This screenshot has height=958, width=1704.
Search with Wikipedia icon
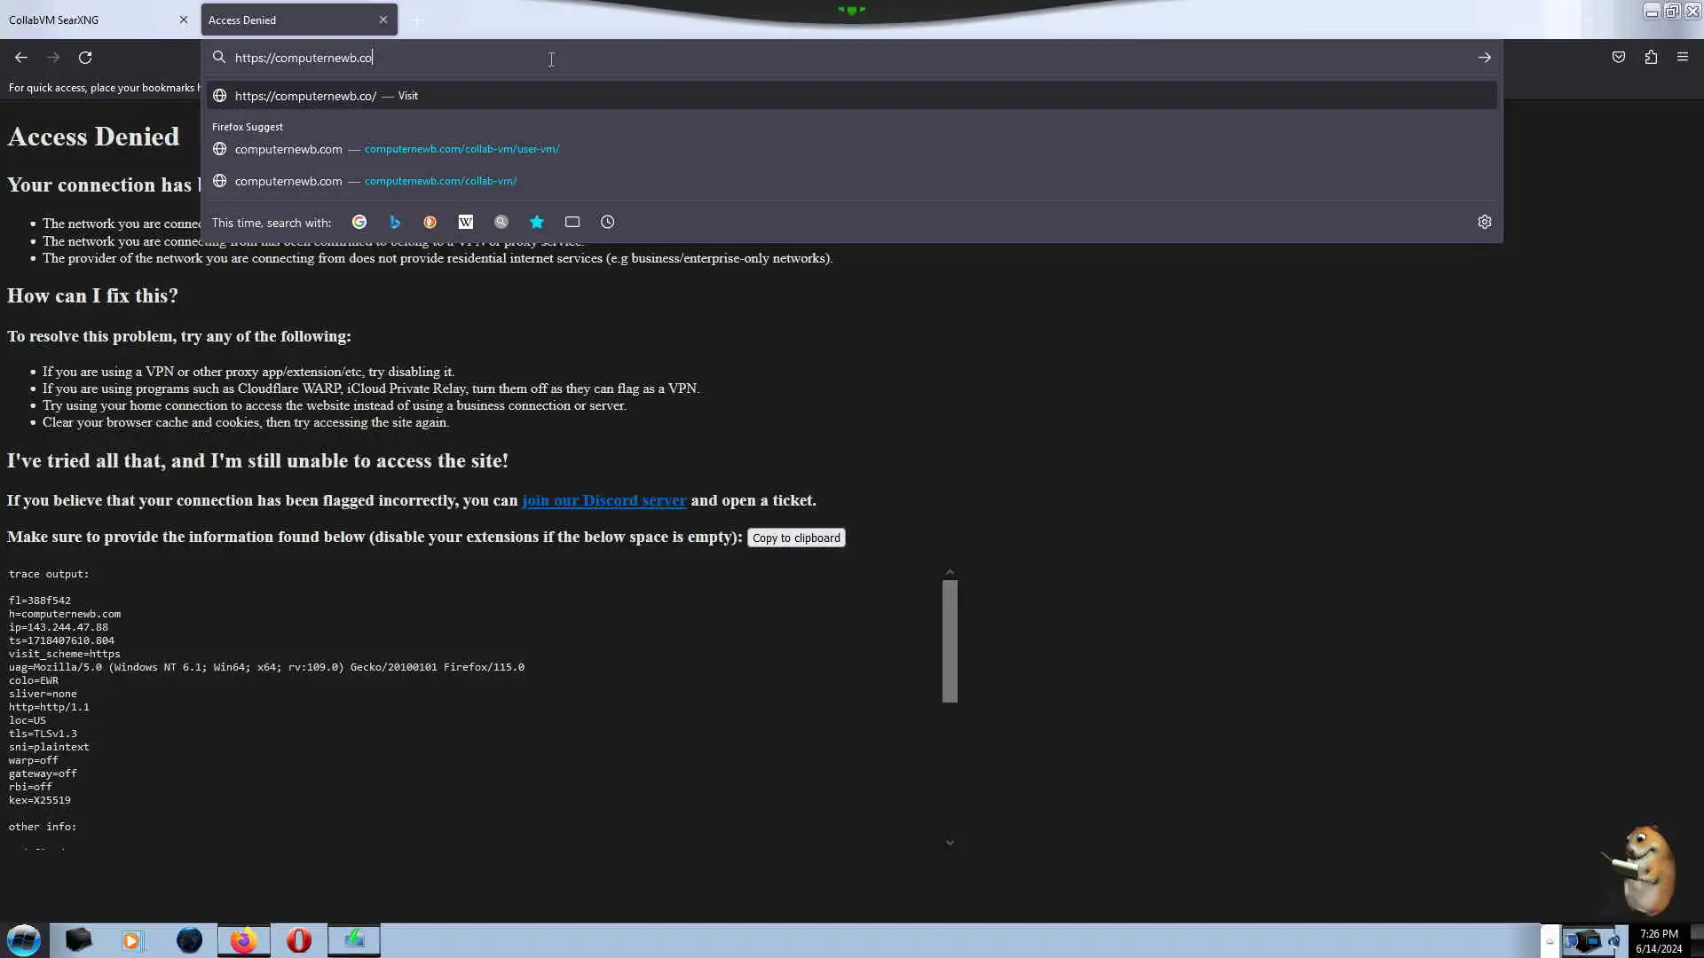(466, 223)
